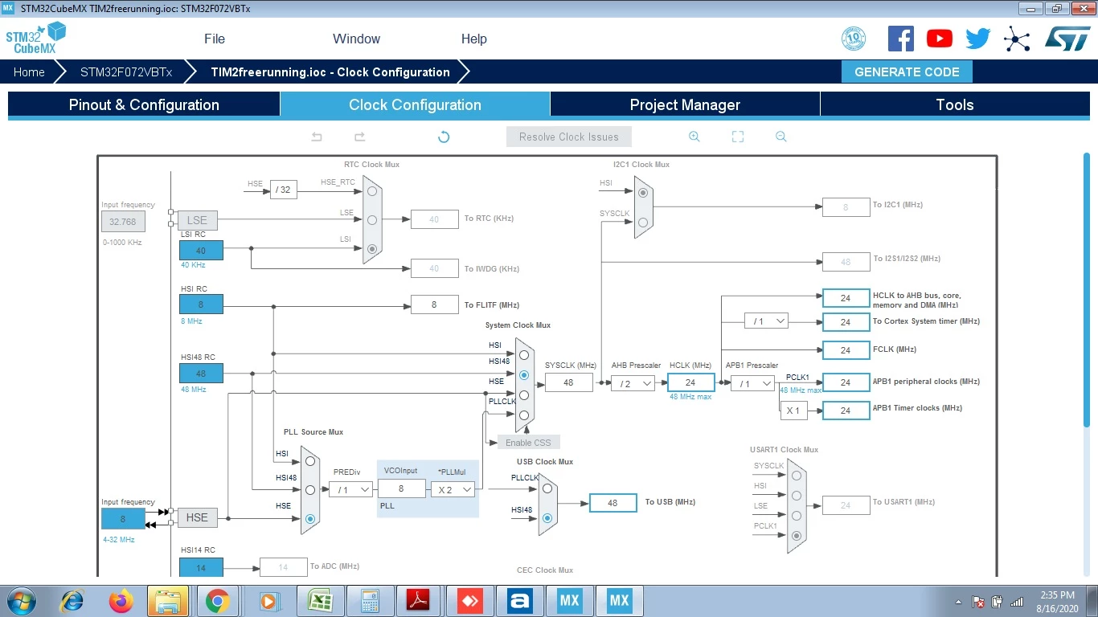Click the redo arrow icon in the clock toolbar
The height and width of the screenshot is (617, 1098).
tap(359, 137)
